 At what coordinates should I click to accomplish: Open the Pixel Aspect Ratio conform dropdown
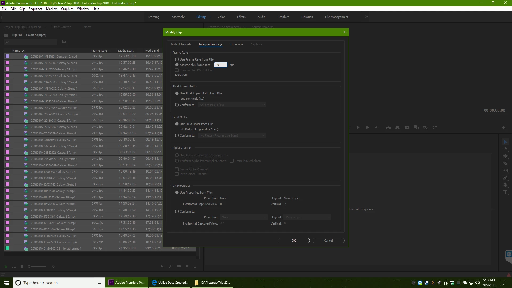[232, 105]
